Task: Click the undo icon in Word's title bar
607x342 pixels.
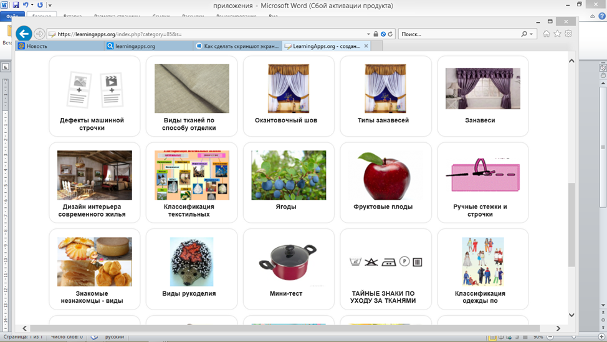Action: coord(26,5)
